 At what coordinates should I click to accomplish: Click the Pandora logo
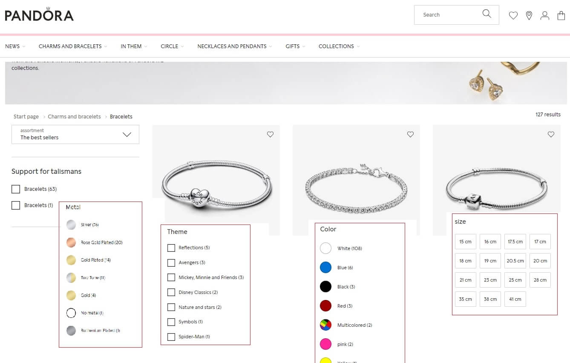[x=39, y=15]
